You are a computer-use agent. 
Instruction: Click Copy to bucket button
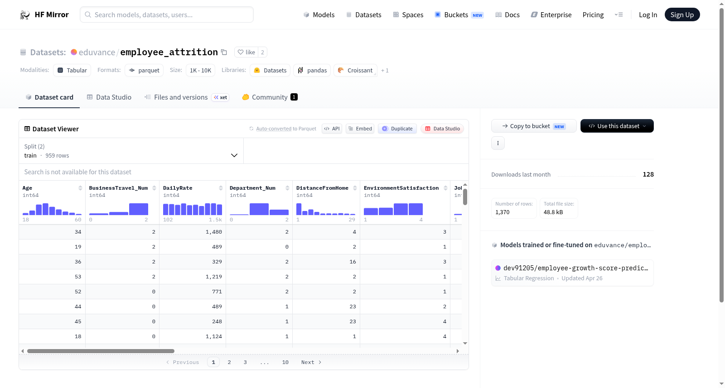534,126
